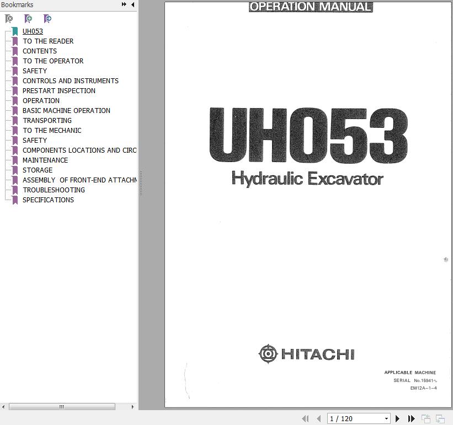This screenshot has height=425, width=453.
Task: Click the OPERATION MANUAL heading text
Action: (x=311, y=7)
